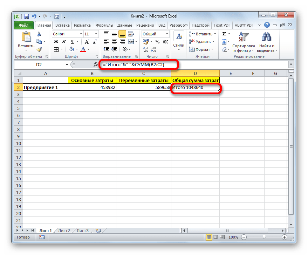Select the Format Painter brush
Image resolution: width=308 pixels, height=255 pixels.
39,49
